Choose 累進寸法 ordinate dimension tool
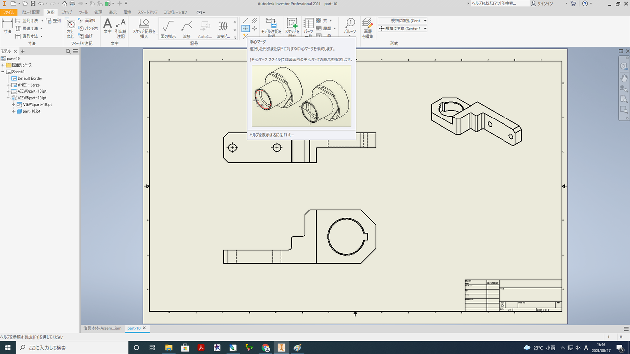This screenshot has width=630, height=354. point(27,29)
